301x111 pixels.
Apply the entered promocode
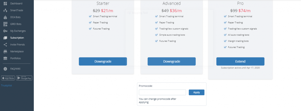tap(197, 92)
